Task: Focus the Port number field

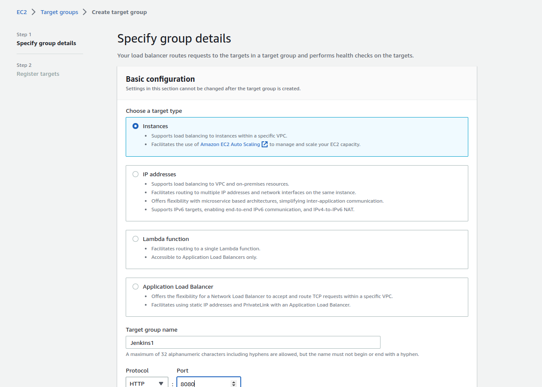Action: pos(204,383)
